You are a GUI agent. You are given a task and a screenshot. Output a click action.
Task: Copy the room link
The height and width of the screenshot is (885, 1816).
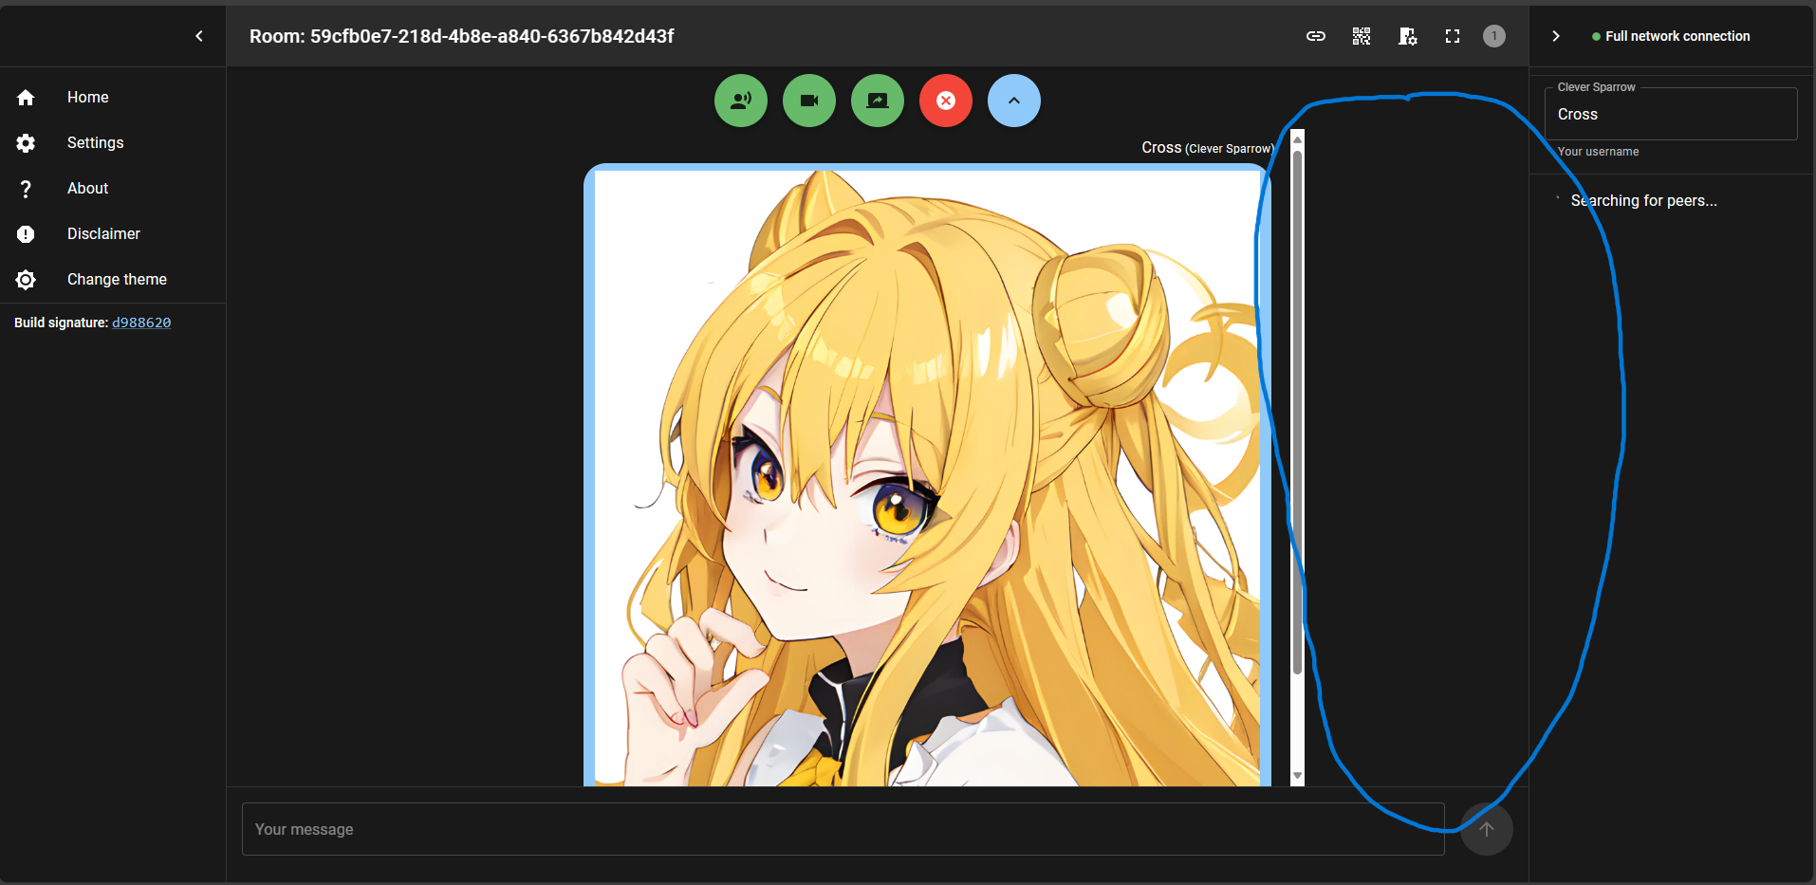(1315, 36)
